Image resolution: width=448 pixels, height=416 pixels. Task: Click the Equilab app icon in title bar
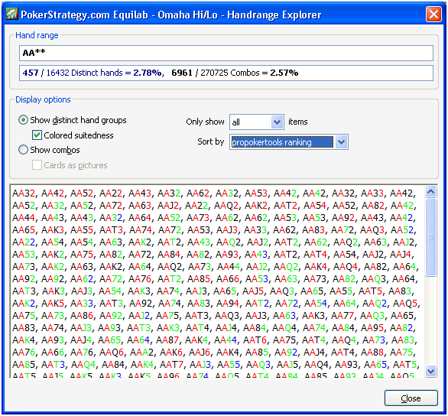12,14
